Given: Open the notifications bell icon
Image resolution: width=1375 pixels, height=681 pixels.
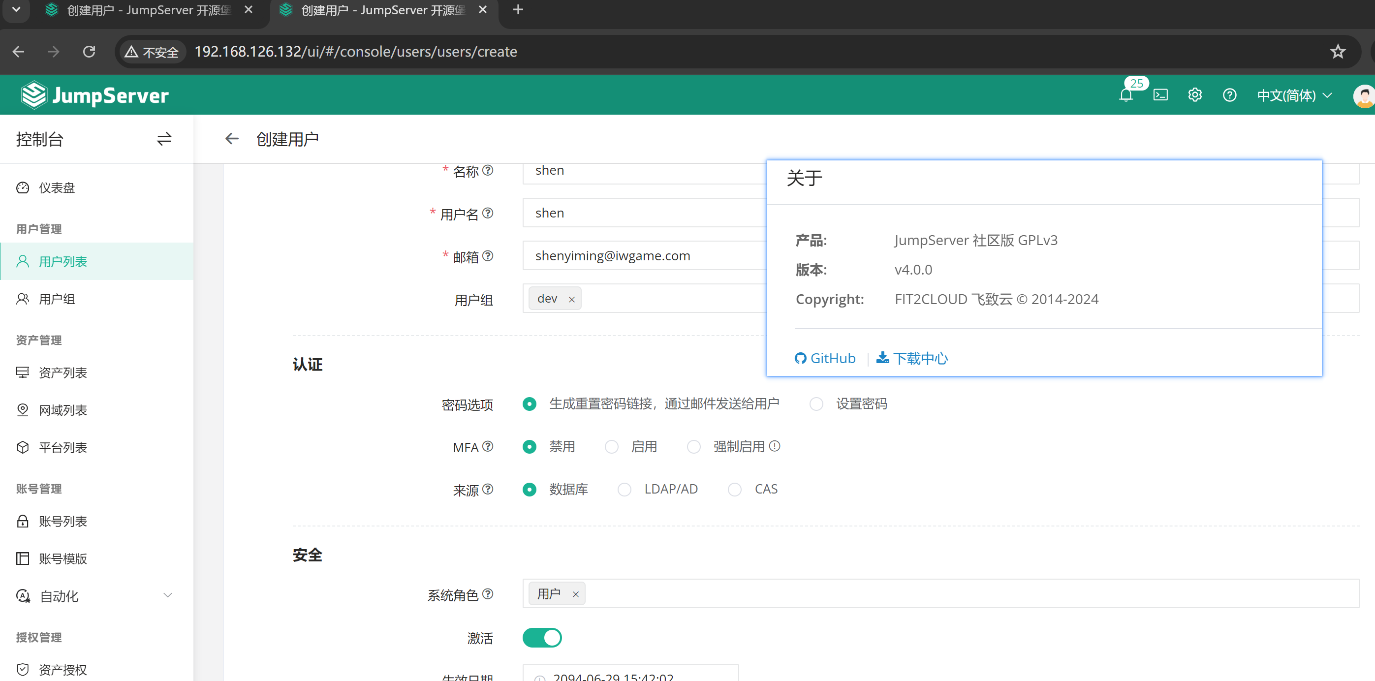Looking at the screenshot, I should (x=1125, y=95).
